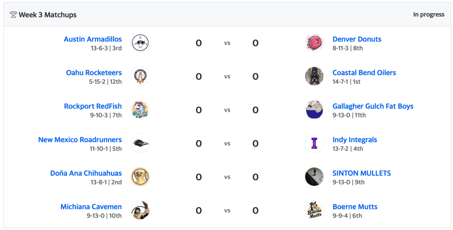This screenshot has height=230, width=453.
Task: Open the SINTON MULLETS team link
Action: 361,173
